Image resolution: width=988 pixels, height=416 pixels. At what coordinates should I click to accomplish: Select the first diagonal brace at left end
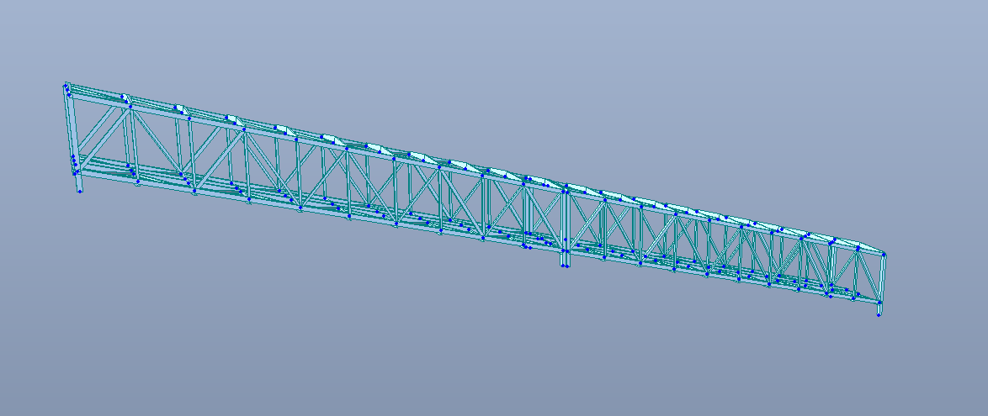102,134
